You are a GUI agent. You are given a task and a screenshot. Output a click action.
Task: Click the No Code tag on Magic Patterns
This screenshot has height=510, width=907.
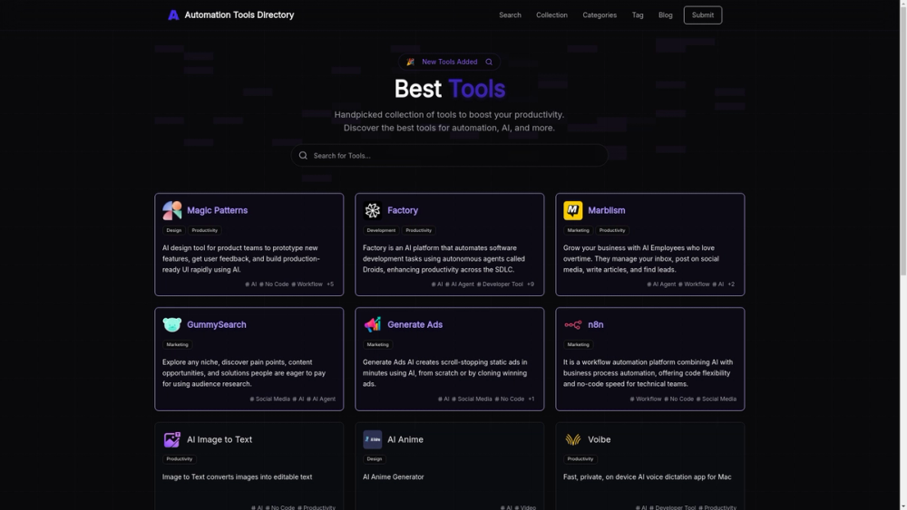[274, 284]
